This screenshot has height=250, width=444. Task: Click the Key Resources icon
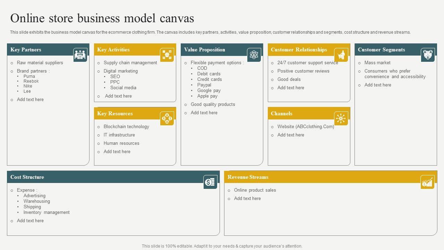167,118
